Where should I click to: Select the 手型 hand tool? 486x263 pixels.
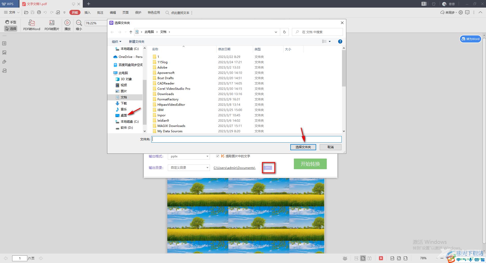[x=11, y=22]
